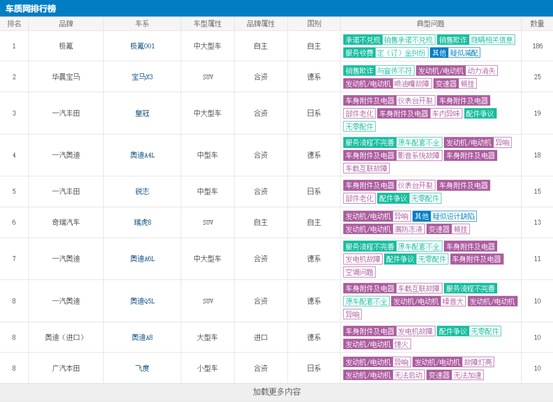Click the 极氪 brand cell
The image size is (553, 402).
pyautogui.click(x=66, y=46)
